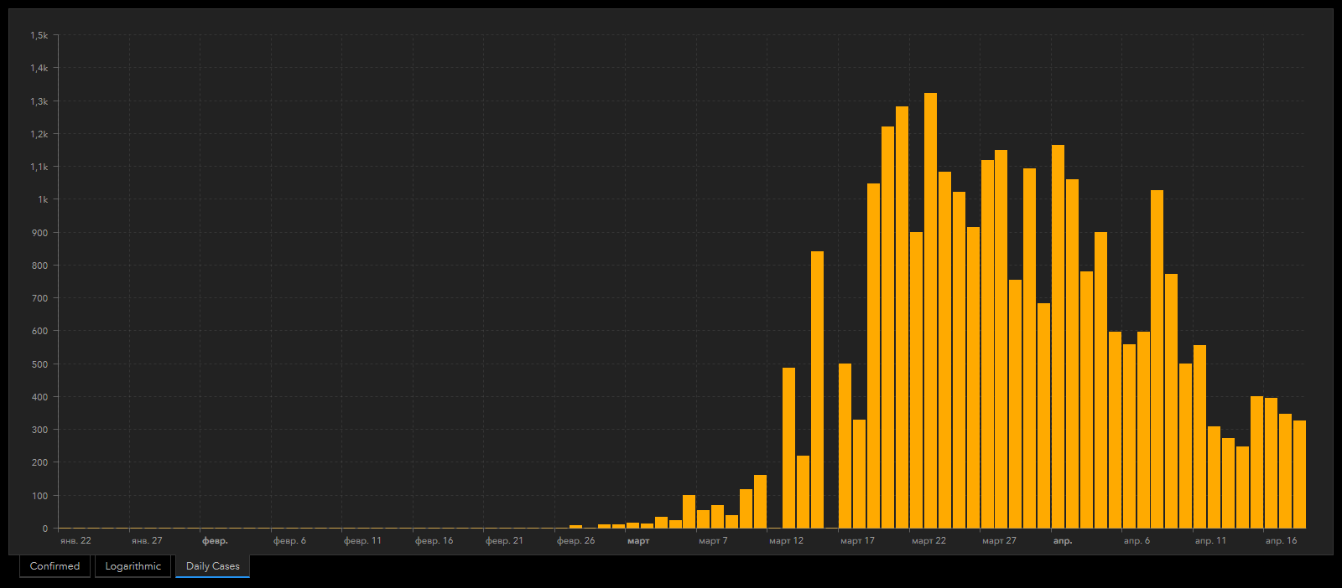The width and height of the screenshot is (1342, 588).
Task: Click the bold апр. month label
Action: point(1063,541)
